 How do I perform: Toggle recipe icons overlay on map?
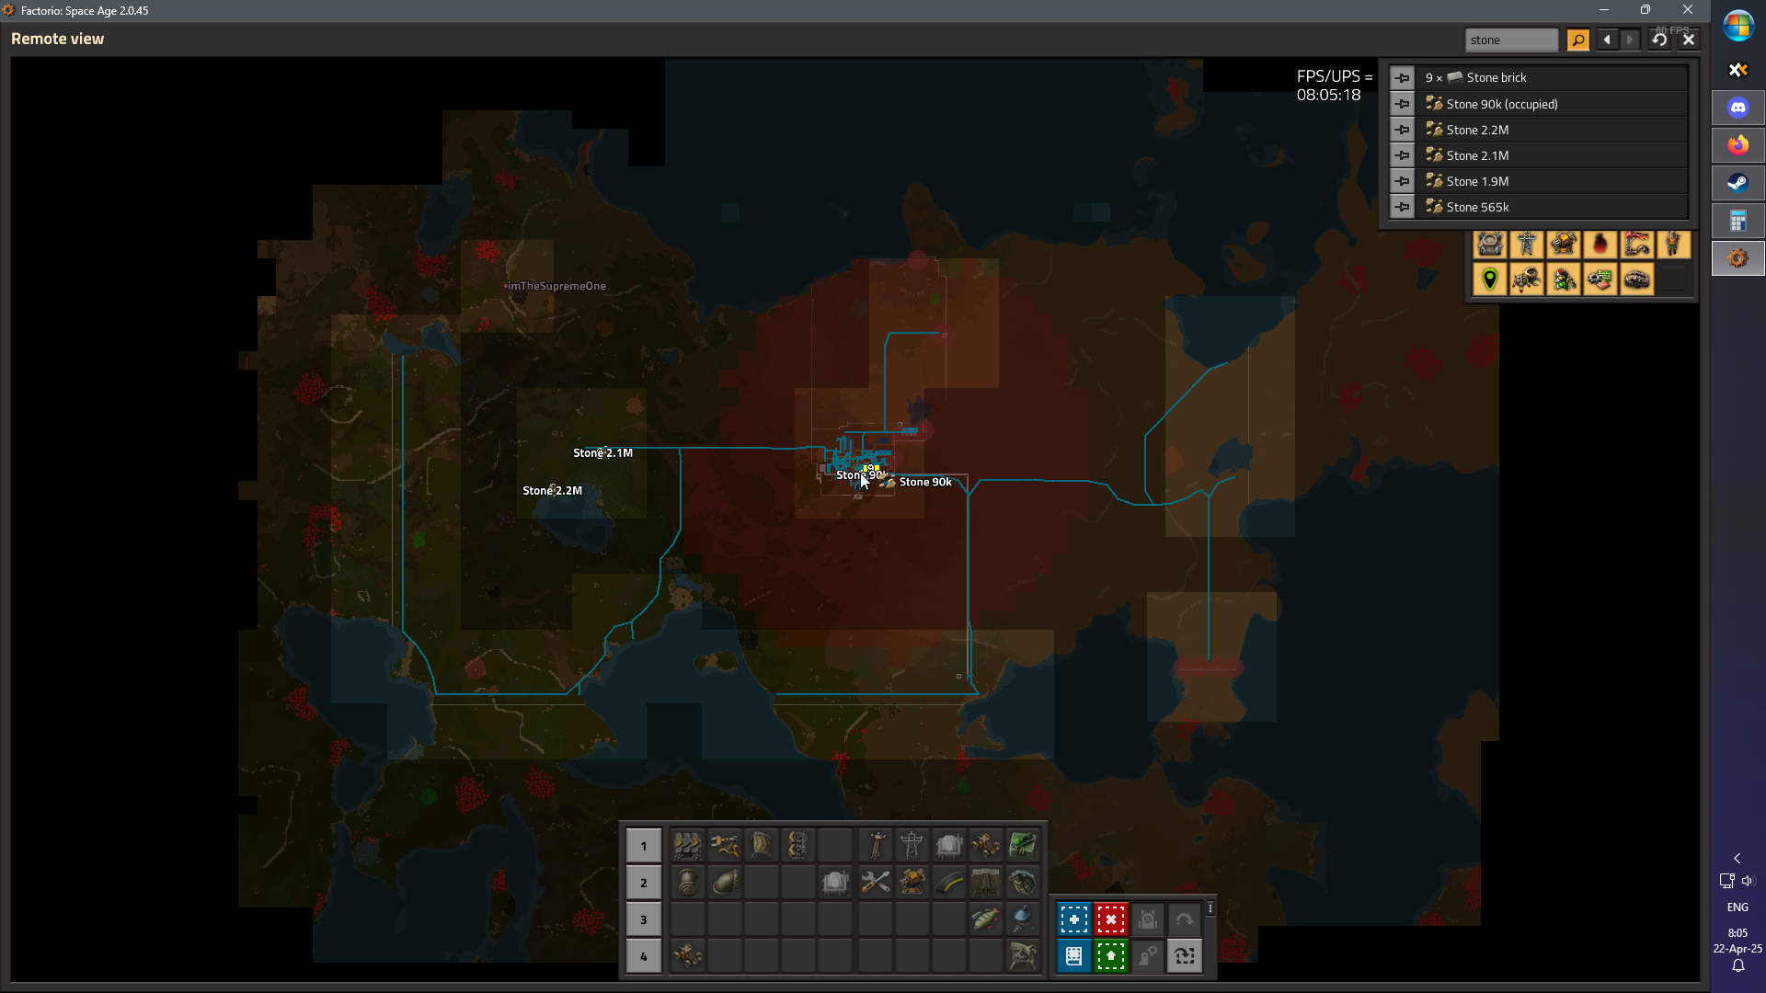(x=1600, y=280)
